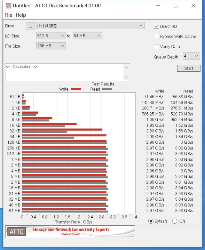
Task: Click the gray Read legend swatch
Action: coord(107,89)
